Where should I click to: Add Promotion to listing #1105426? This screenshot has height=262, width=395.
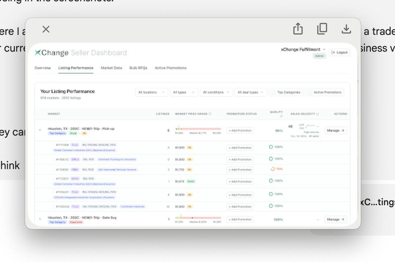coord(240,207)
